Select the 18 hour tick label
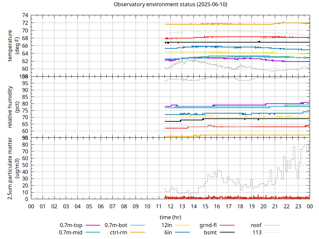Image resolution: width=319 pixels, height=239 pixels. (x=240, y=206)
